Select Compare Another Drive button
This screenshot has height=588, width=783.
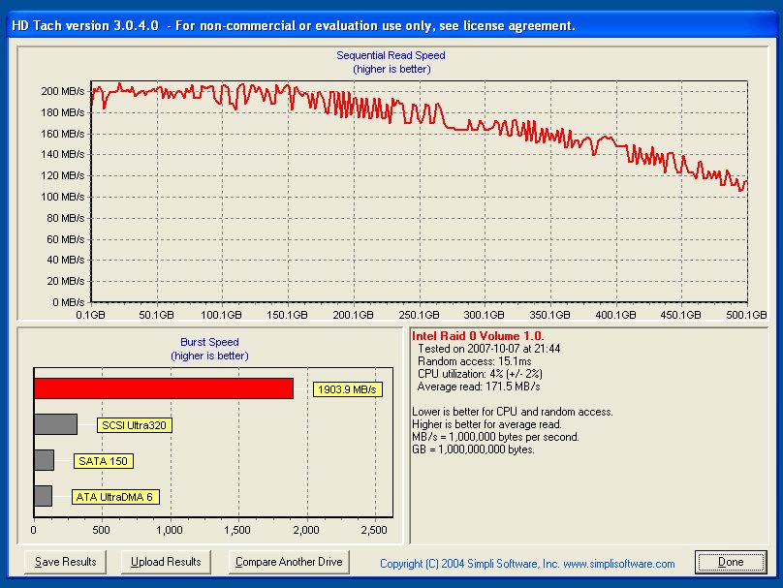(x=289, y=562)
